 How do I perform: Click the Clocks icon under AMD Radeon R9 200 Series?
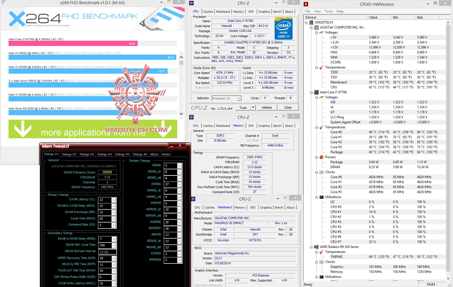(x=322, y=262)
